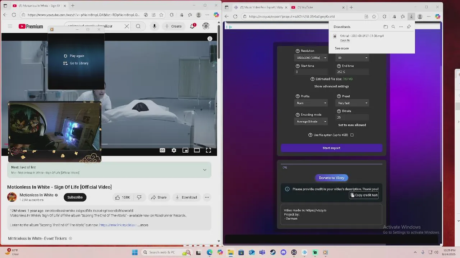Enter full screen on YouTube video
This screenshot has height=258, width=460.
(x=208, y=150)
